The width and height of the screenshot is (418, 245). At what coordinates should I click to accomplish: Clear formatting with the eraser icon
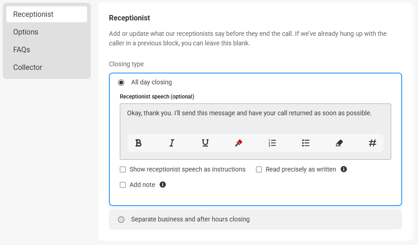click(x=339, y=143)
